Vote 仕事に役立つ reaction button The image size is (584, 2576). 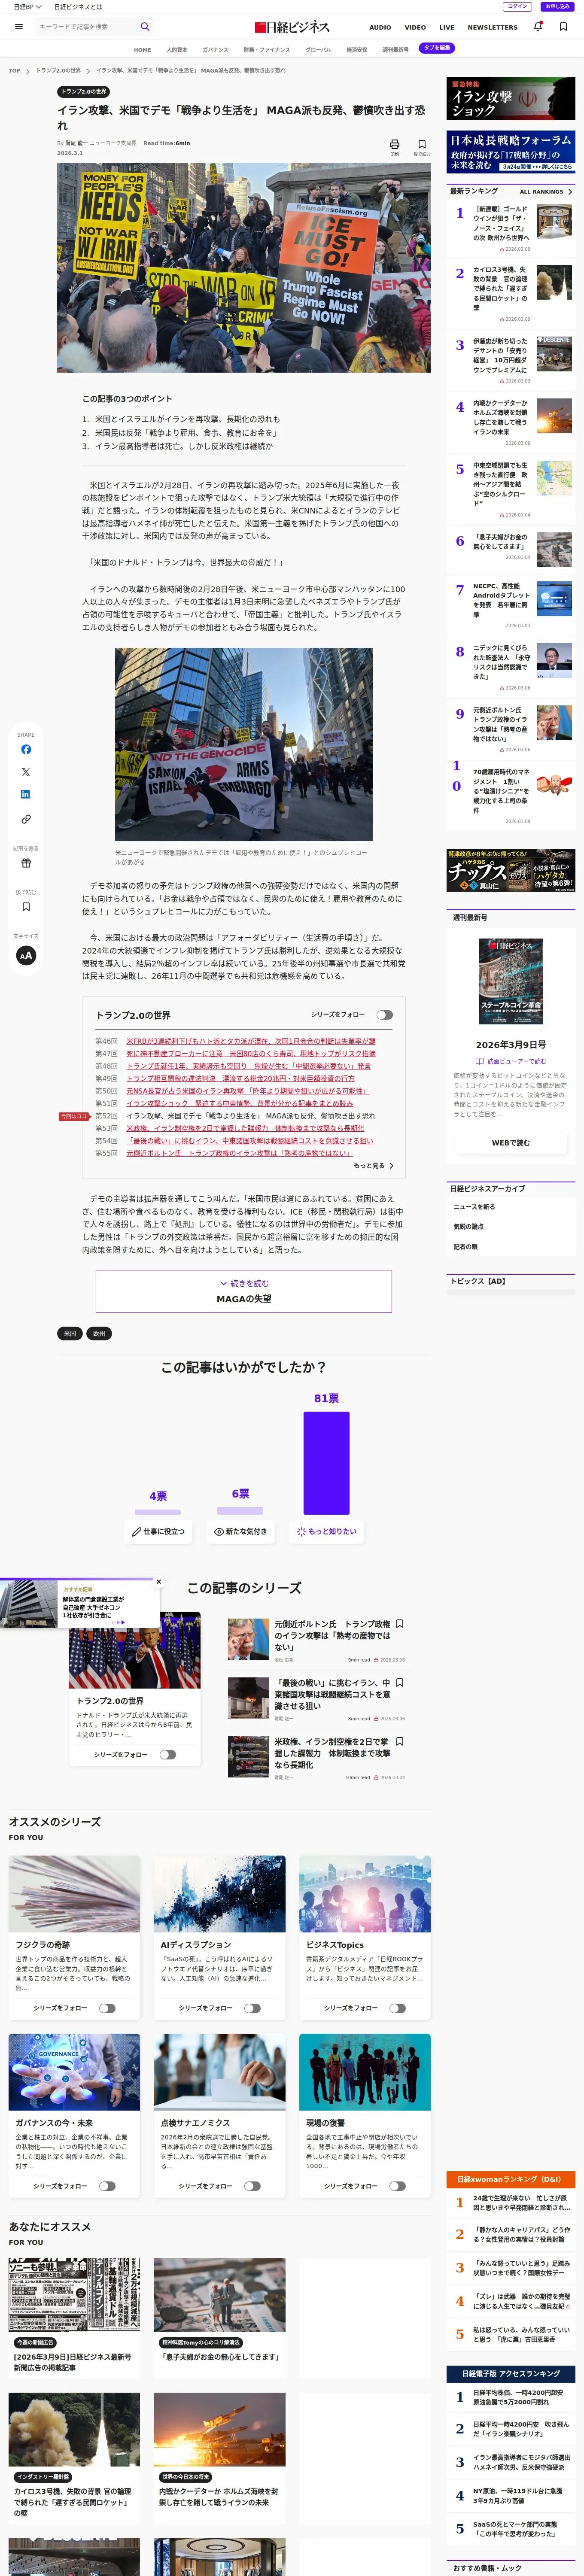159,1531
